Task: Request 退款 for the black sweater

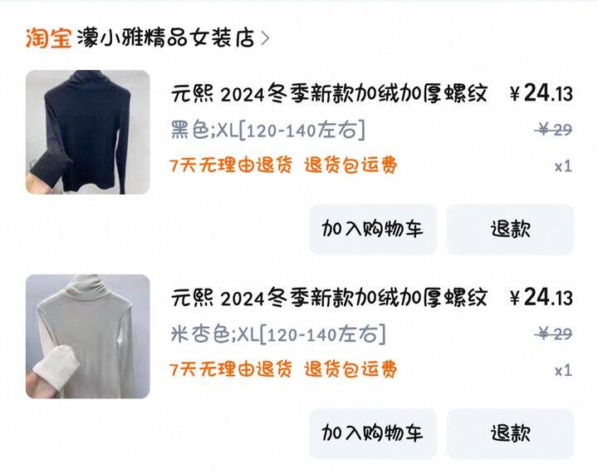Action: pyautogui.click(x=510, y=229)
